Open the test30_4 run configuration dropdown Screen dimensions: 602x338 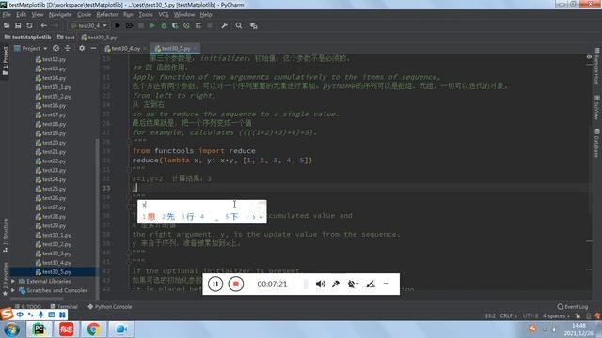tap(89, 25)
